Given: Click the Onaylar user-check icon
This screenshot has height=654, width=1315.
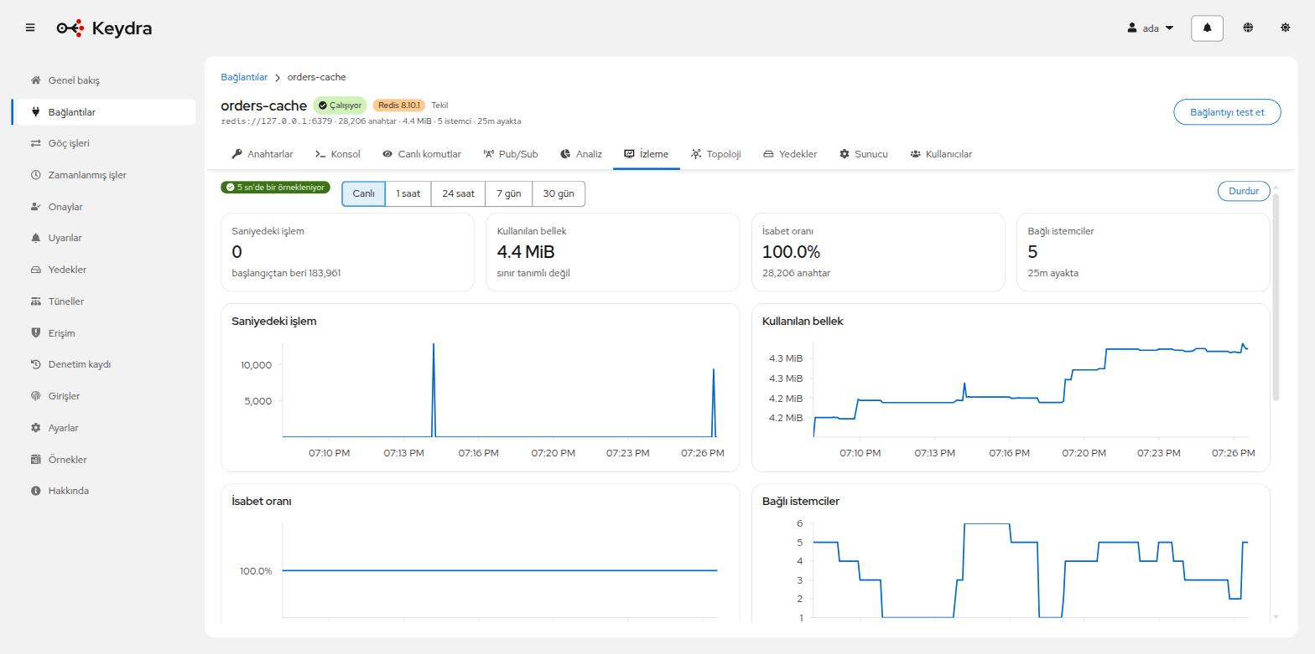Looking at the screenshot, I should pyautogui.click(x=35, y=207).
